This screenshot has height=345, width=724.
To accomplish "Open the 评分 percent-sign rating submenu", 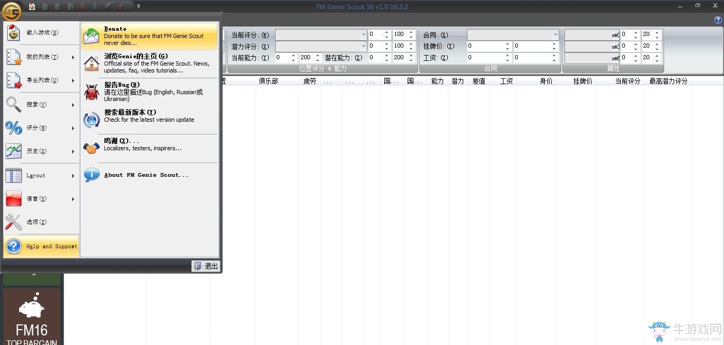I will pyautogui.click(x=41, y=128).
